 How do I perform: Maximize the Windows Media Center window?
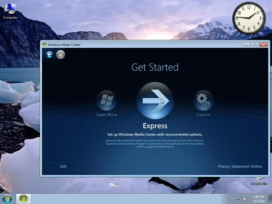(255, 45)
